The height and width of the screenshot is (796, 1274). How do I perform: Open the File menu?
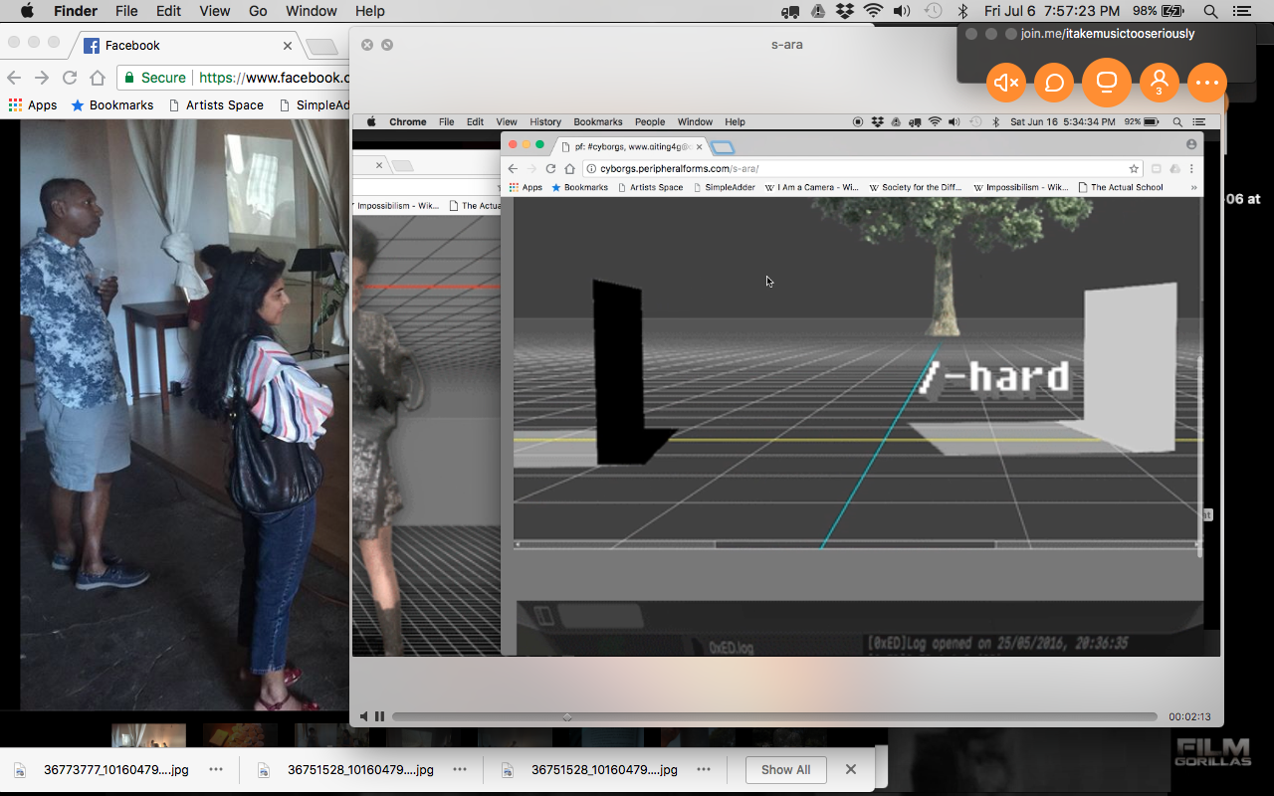(x=126, y=11)
